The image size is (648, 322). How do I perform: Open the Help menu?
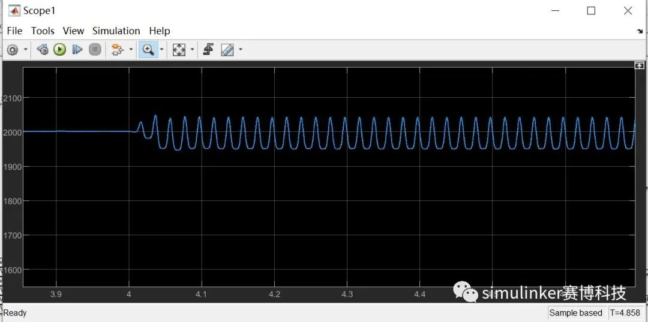coord(160,31)
